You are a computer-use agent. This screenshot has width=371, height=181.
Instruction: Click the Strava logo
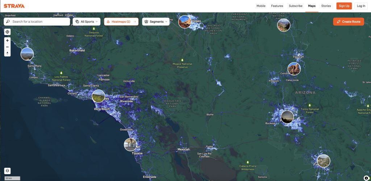(x=14, y=6)
